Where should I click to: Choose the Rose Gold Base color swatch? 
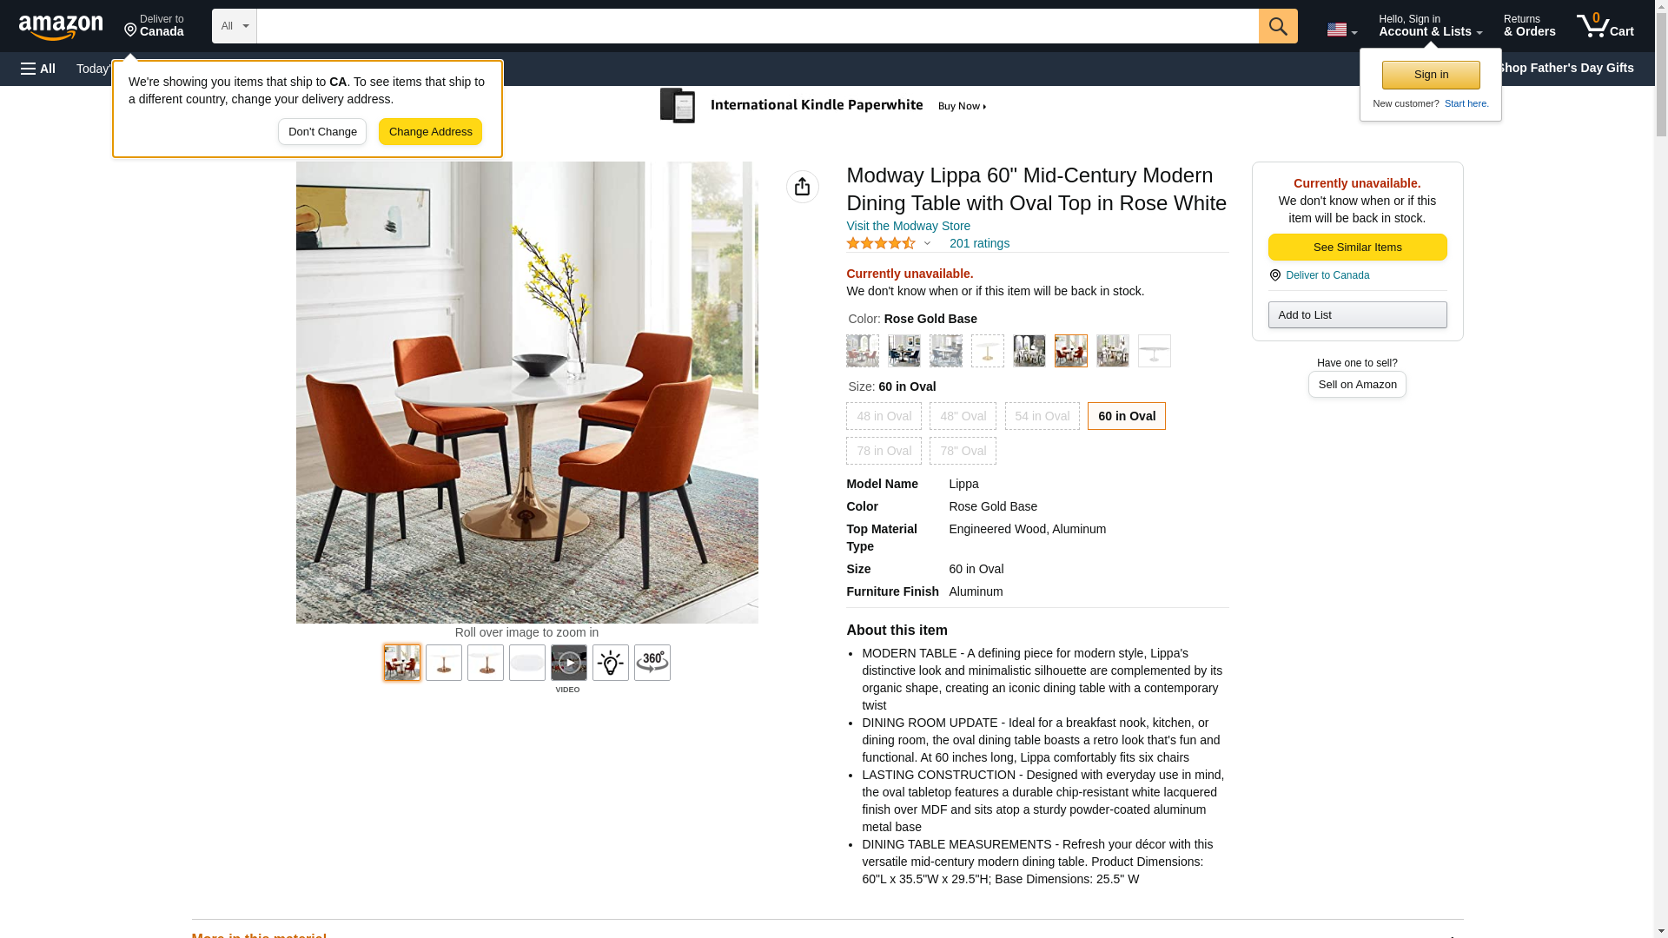coord(1070,351)
